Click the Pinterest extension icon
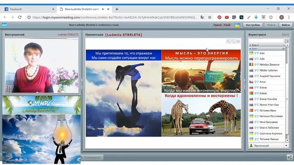The image size is (294, 165). [219, 17]
